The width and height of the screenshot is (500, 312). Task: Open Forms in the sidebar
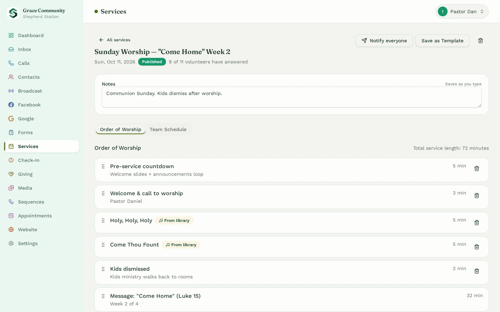point(42,132)
